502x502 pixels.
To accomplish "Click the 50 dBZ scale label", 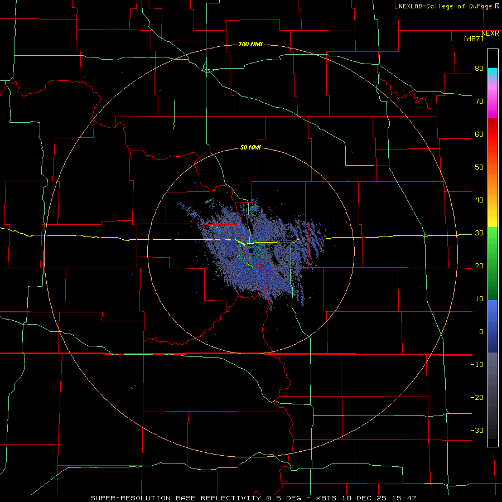I will [479, 167].
